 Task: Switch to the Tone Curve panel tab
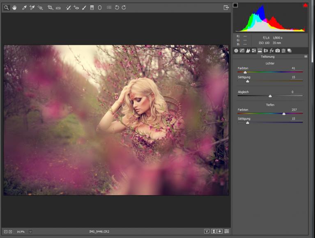click(x=242, y=51)
